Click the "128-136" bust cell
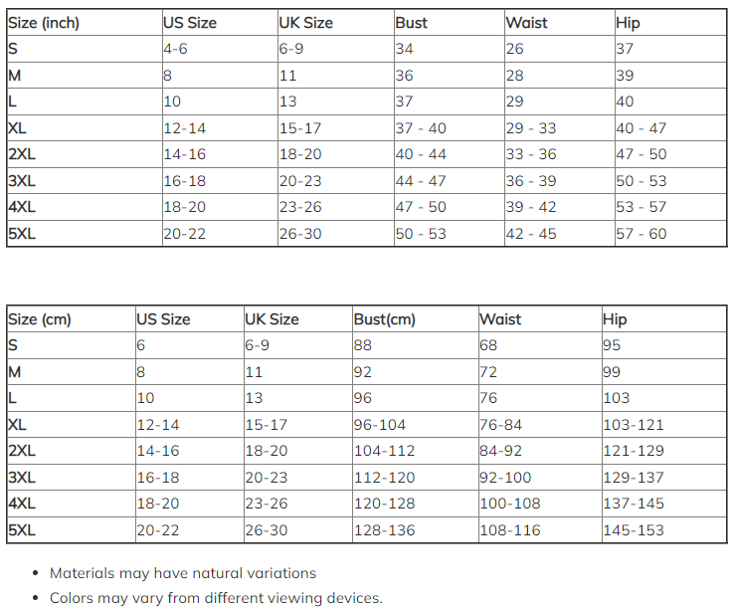The width and height of the screenshot is (734, 610). 385,530
